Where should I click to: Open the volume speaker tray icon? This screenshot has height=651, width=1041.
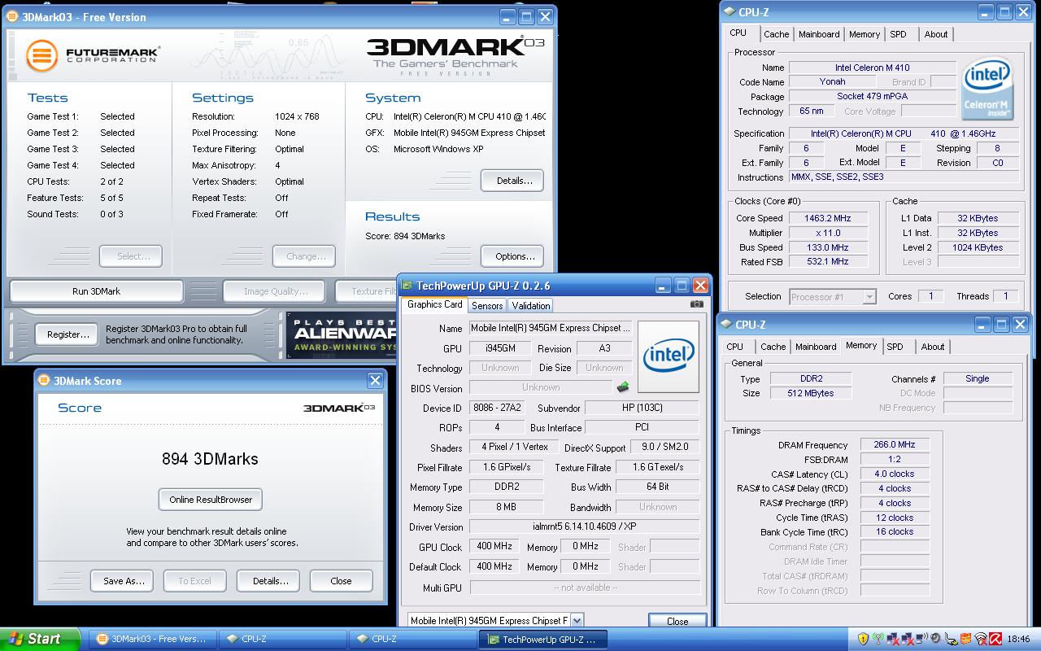click(935, 639)
